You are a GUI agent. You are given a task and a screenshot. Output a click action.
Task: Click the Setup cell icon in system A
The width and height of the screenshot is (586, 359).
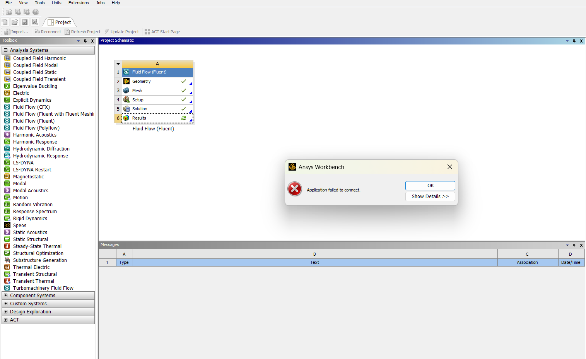click(126, 100)
